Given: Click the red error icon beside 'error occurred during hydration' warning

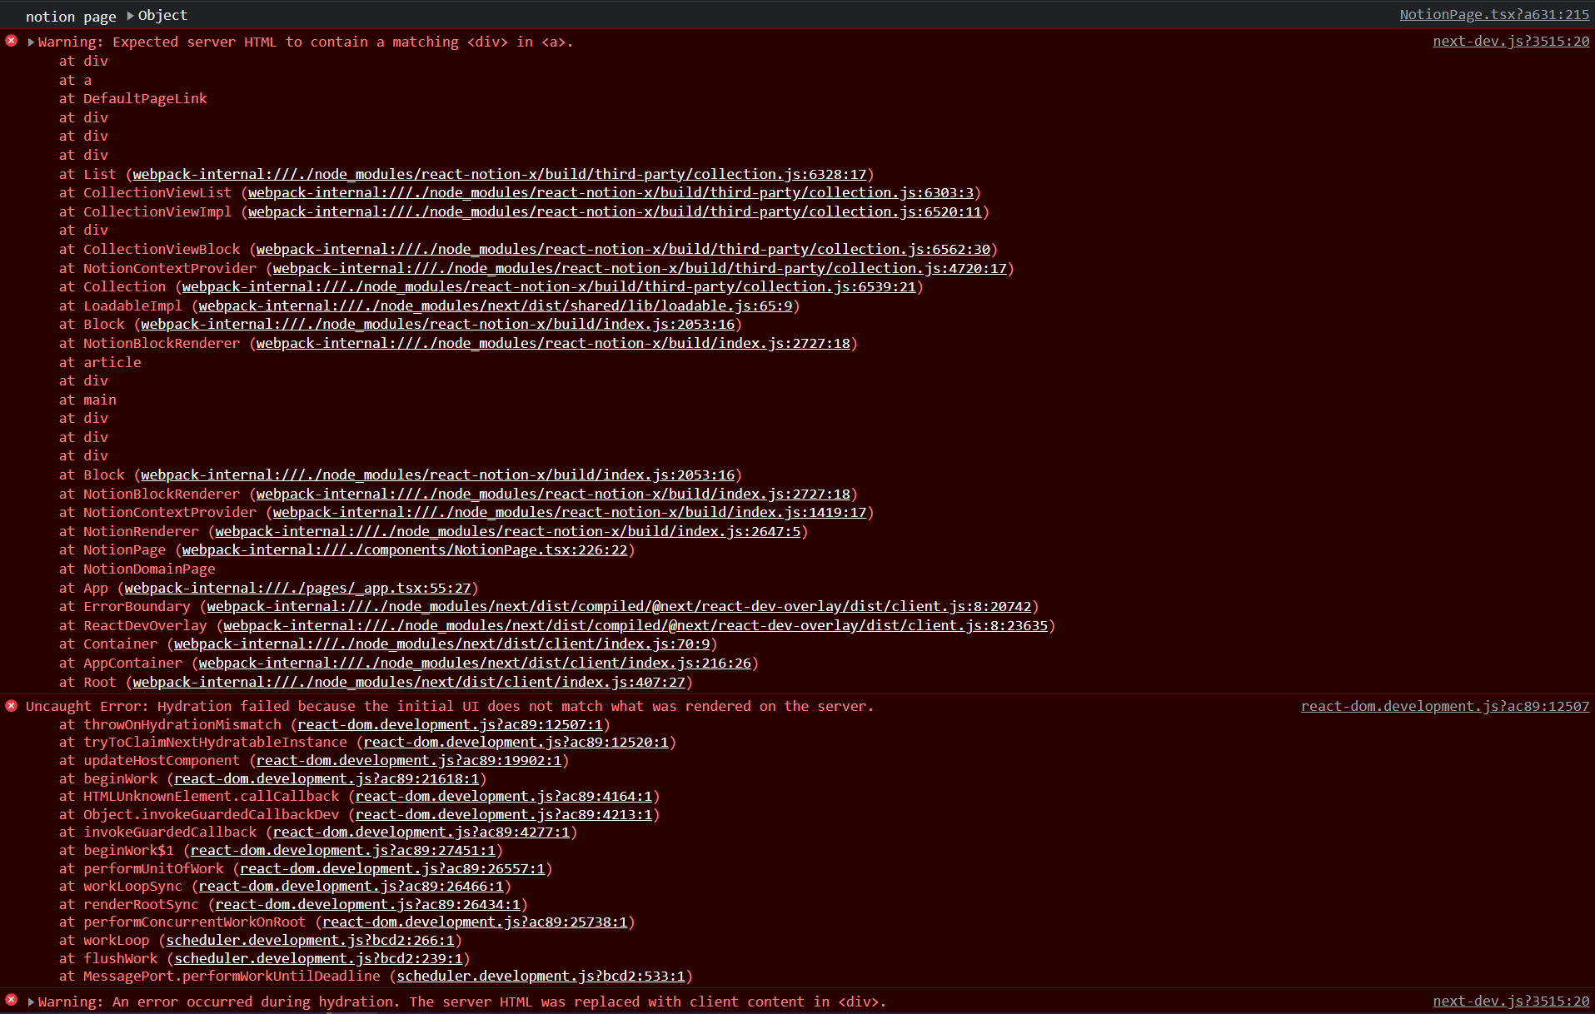Looking at the screenshot, I should (12, 999).
